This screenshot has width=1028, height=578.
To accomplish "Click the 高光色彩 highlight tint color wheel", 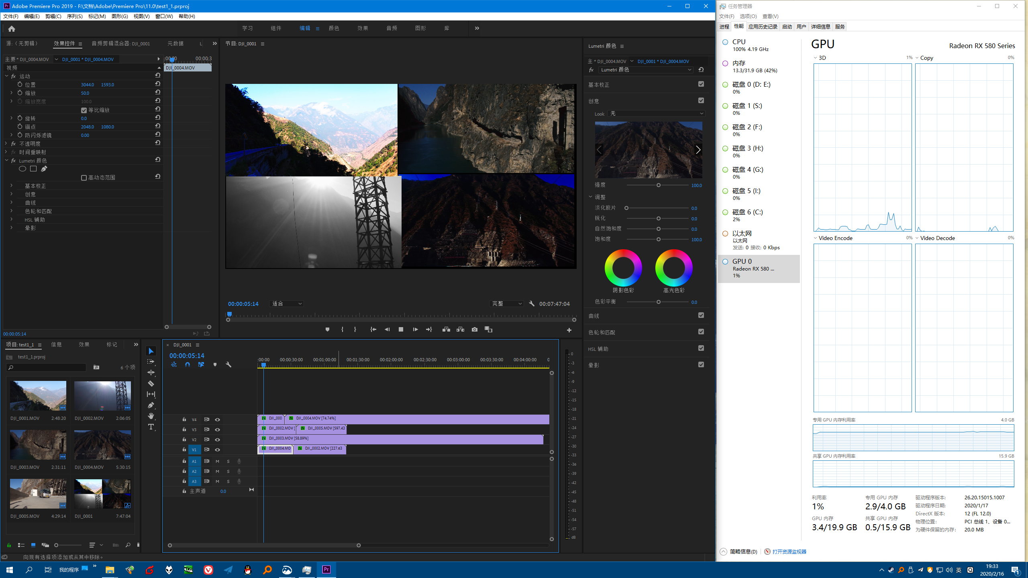I will [x=674, y=268].
